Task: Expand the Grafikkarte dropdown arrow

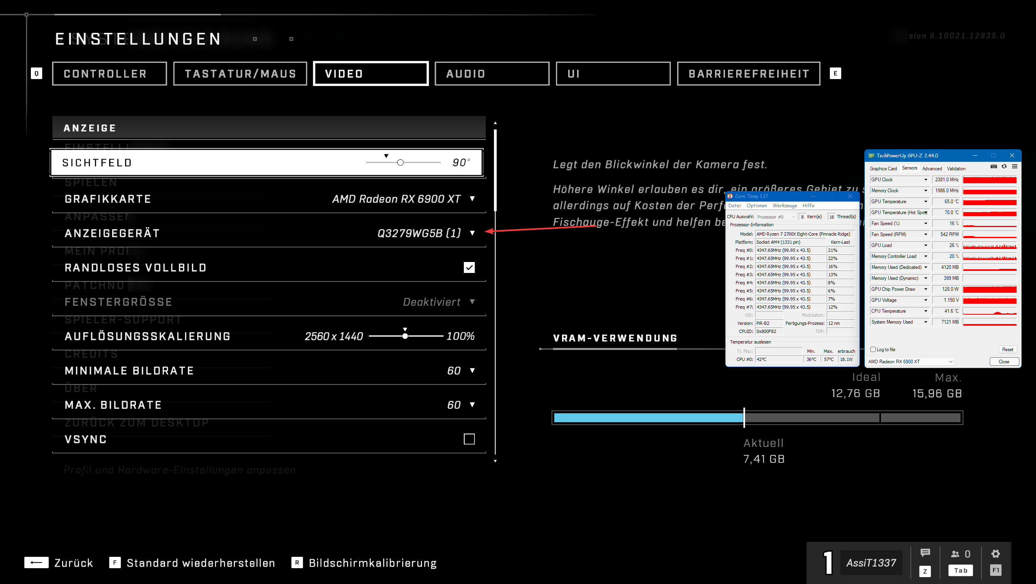Action: click(472, 199)
